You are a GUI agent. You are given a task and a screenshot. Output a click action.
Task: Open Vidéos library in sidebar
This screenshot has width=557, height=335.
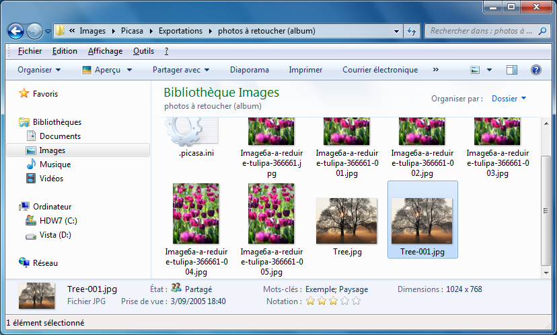coord(45,179)
